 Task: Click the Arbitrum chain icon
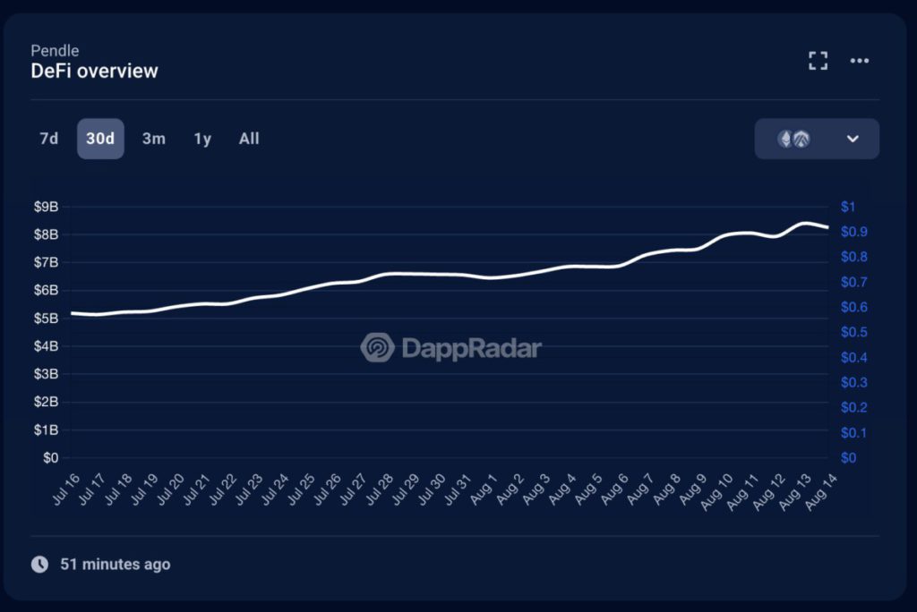click(801, 139)
